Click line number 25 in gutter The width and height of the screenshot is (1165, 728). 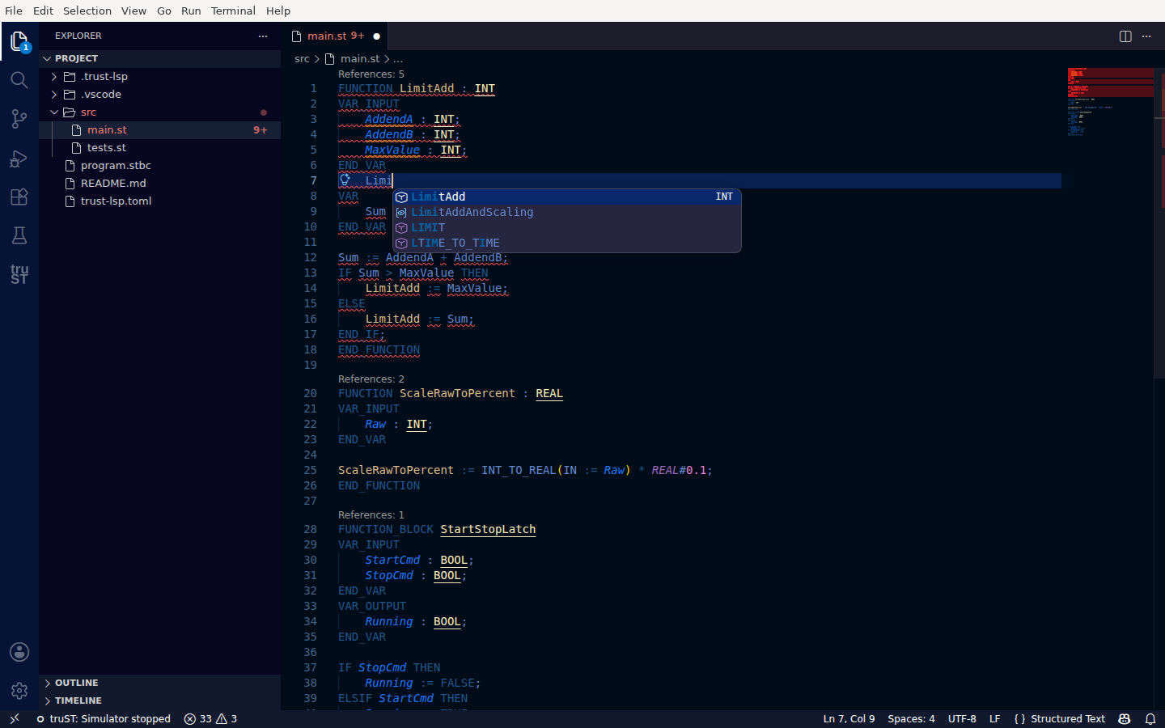point(310,470)
